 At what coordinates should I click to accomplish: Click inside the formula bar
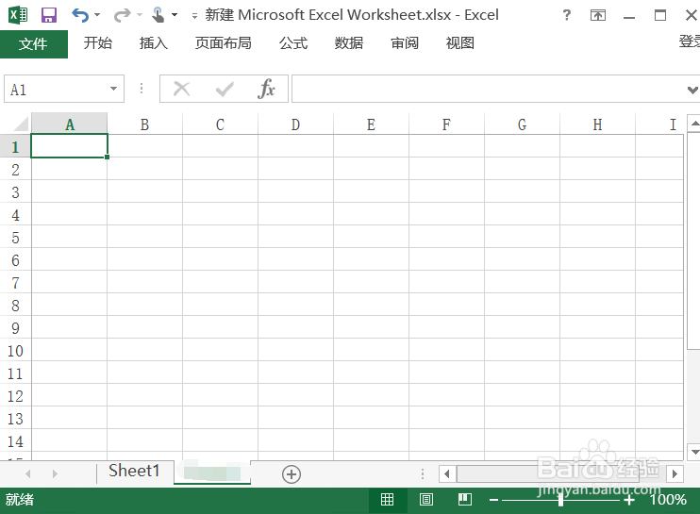coord(489,89)
